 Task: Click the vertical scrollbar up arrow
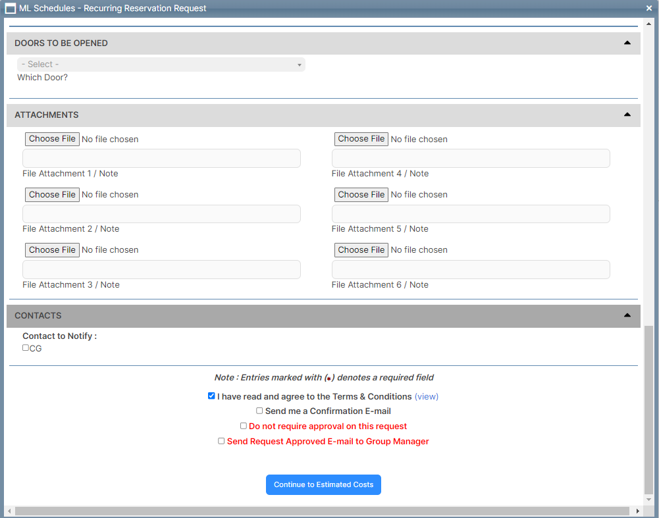pyautogui.click(x=649, y=24)
